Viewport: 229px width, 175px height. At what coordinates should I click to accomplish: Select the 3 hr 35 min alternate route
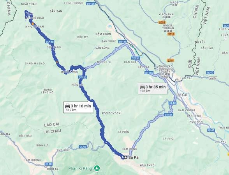click(153, 88)
